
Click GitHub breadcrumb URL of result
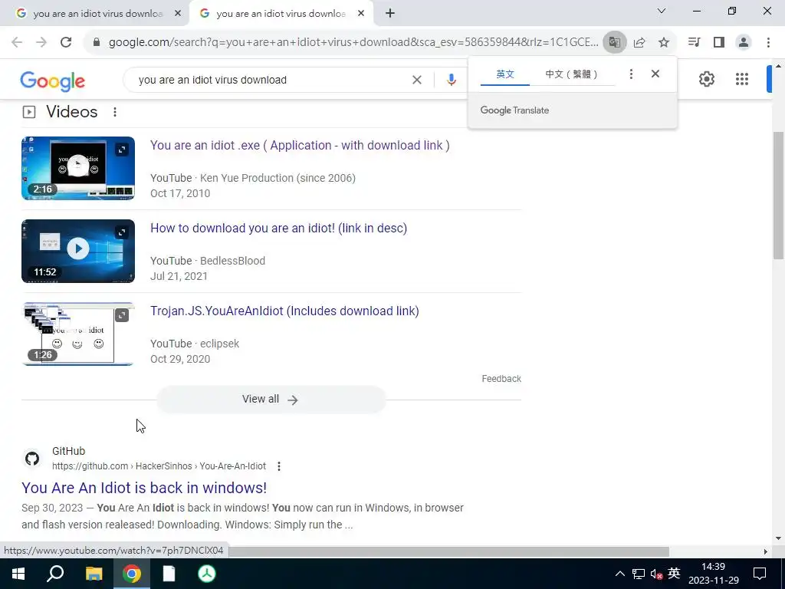(159, 466)
